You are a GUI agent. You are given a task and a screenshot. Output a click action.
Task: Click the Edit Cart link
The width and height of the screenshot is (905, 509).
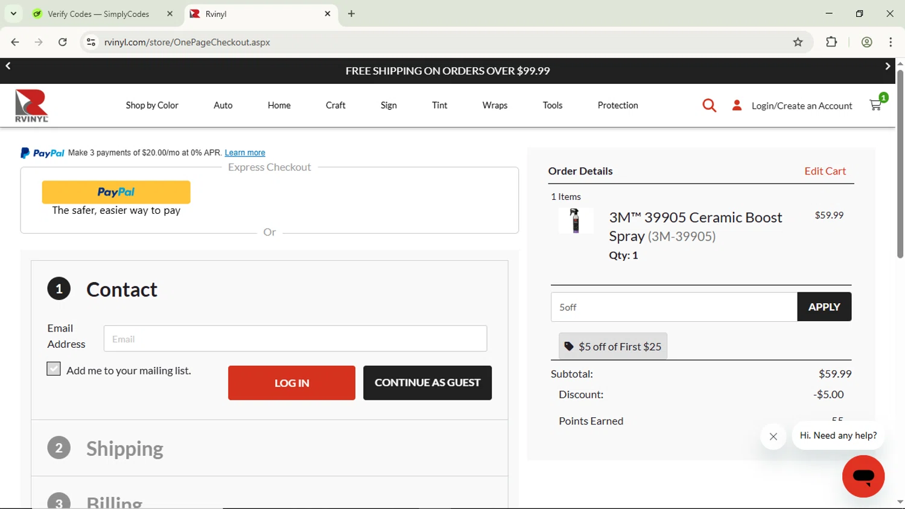tap(825, 171)
